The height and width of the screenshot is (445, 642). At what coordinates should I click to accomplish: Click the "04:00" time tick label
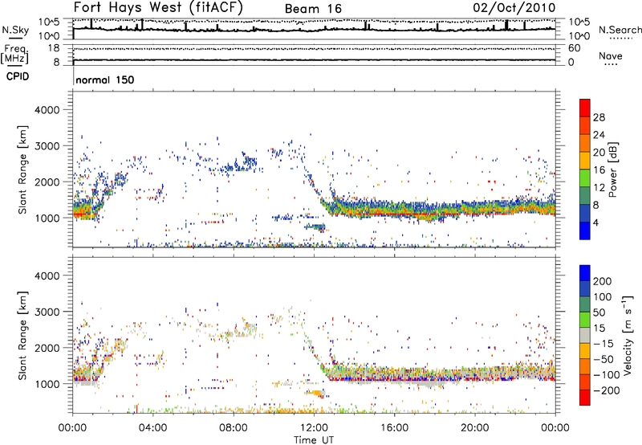tap(153, 428)
